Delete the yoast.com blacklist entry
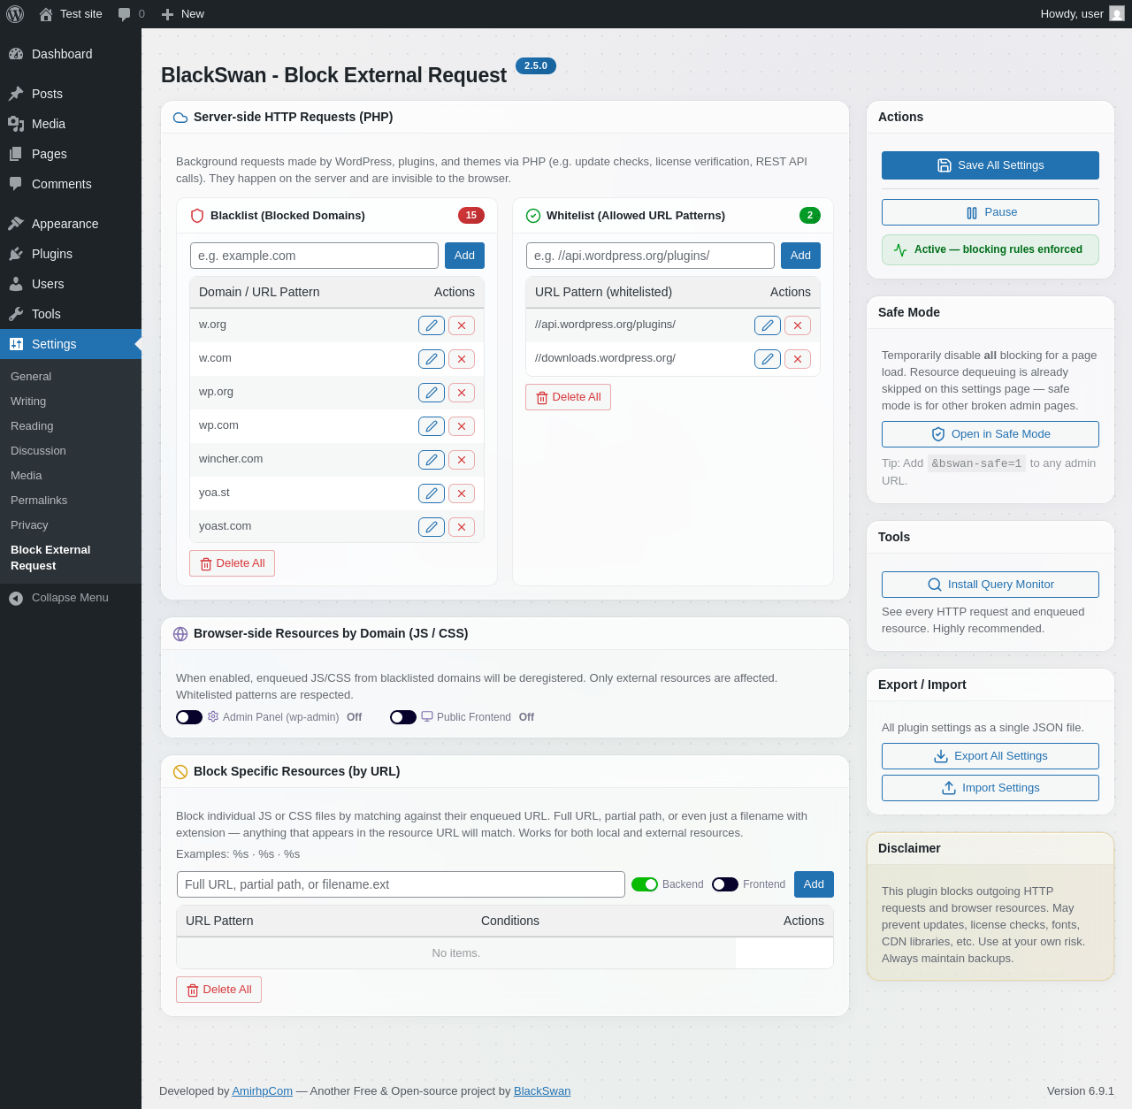1132x1109 pixels. (x=462, y=527)
